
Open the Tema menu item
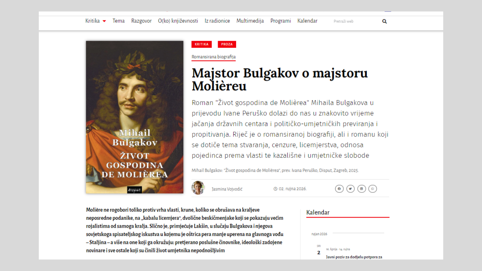click(x=119, y=21)
